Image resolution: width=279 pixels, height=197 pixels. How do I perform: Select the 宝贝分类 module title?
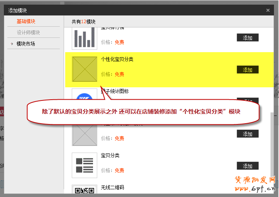pos(110,156)
